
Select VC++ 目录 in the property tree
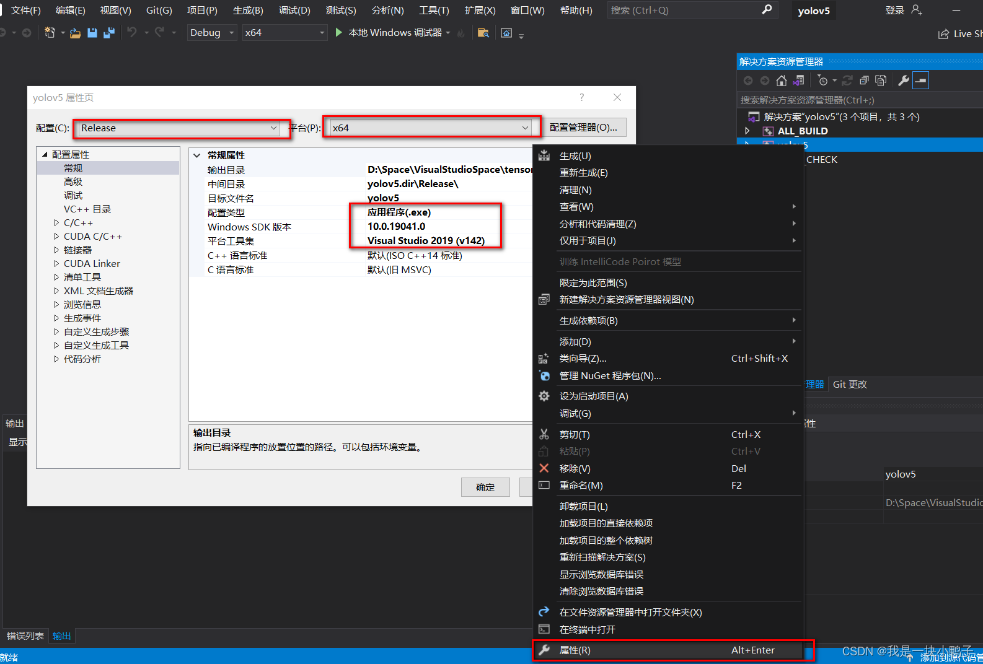click(x=87, y=209)
